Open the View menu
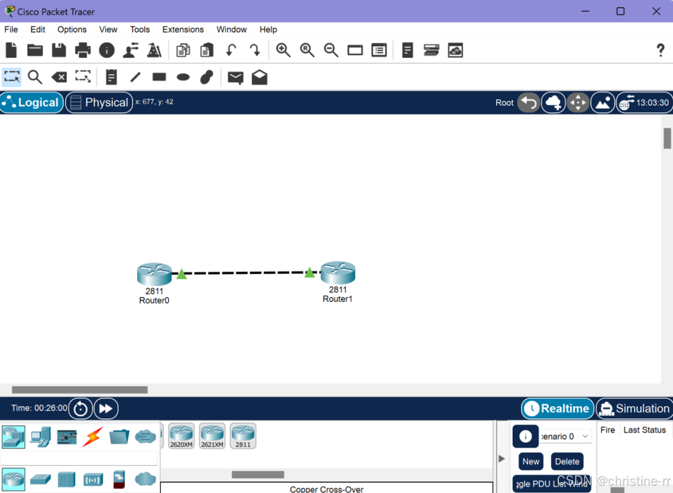Image resolution: width=673 pixels, height=493 pixels. [x=108, y=30]
